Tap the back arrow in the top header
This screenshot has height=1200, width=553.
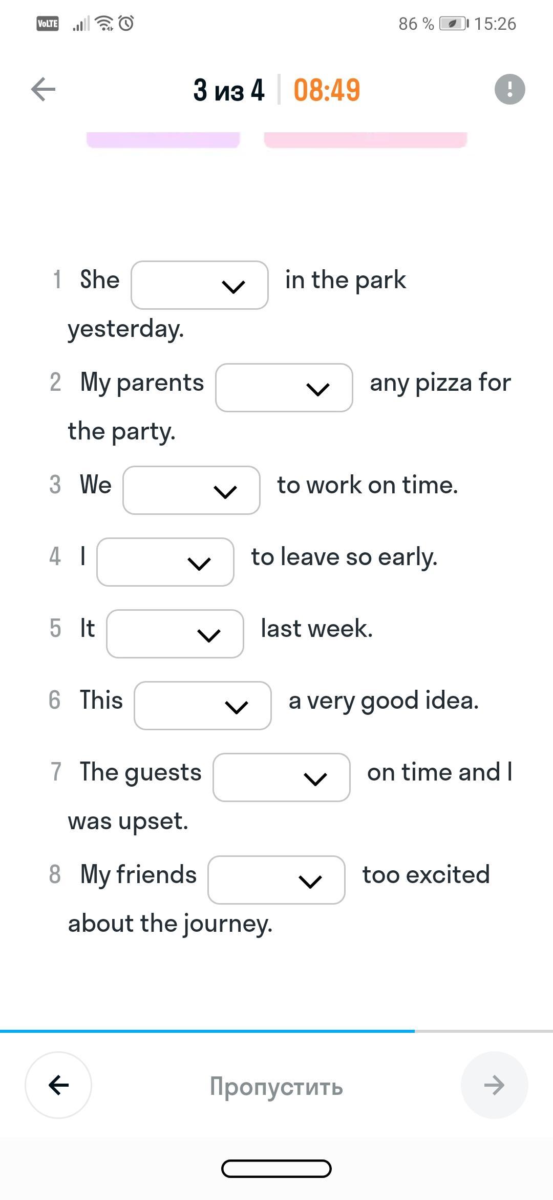pyautogui.click(x=43, y=90)
